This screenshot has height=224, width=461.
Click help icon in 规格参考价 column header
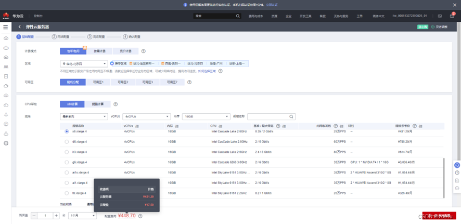(415, 126)
